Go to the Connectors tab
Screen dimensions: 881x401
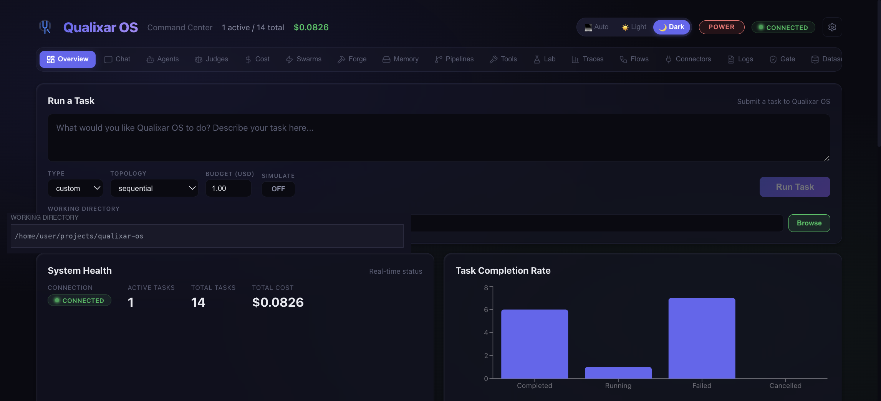688,59
